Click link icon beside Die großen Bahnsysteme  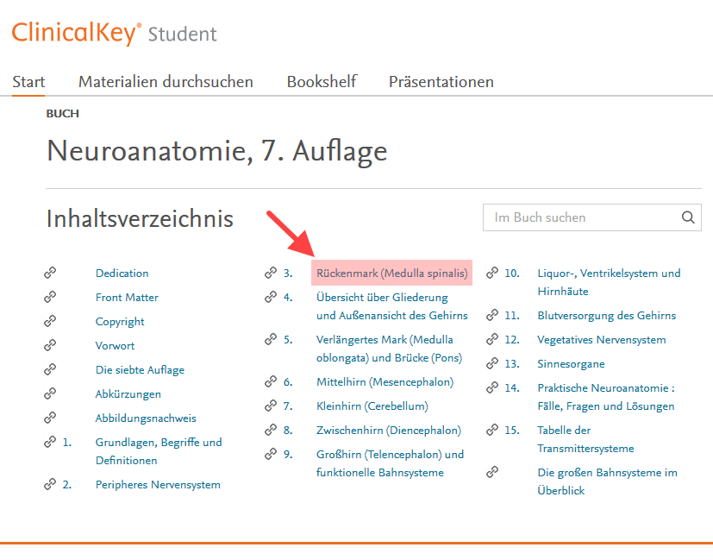click(492, 473)
